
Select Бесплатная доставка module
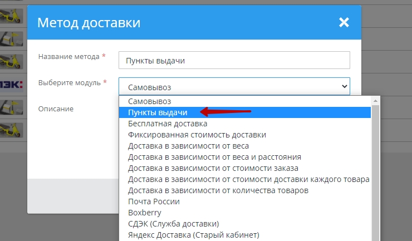click(168, 124)
